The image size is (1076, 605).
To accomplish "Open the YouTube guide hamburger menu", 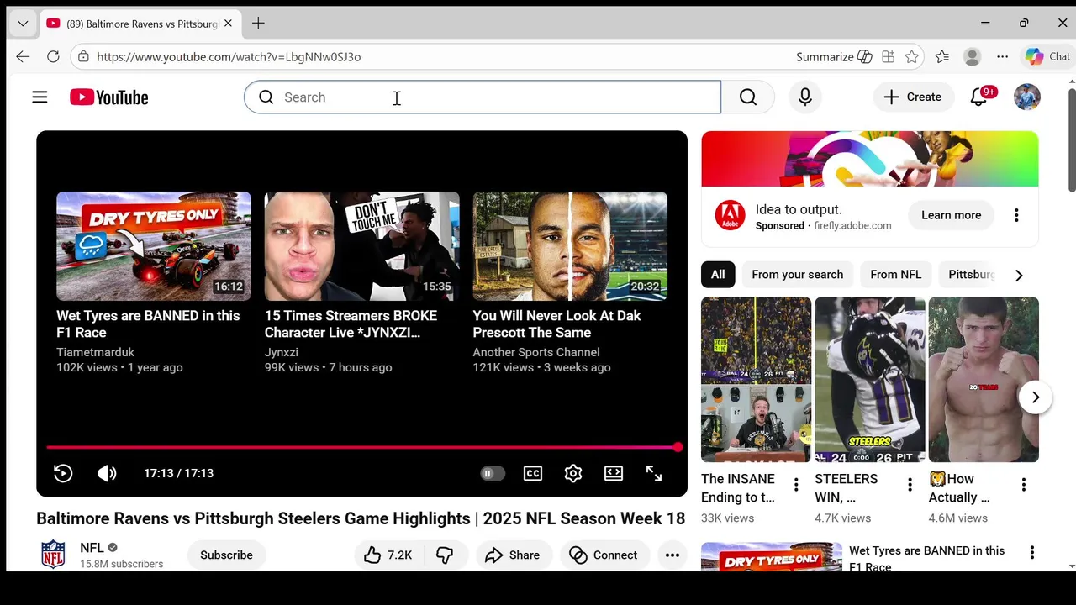I will click(40, 97).
